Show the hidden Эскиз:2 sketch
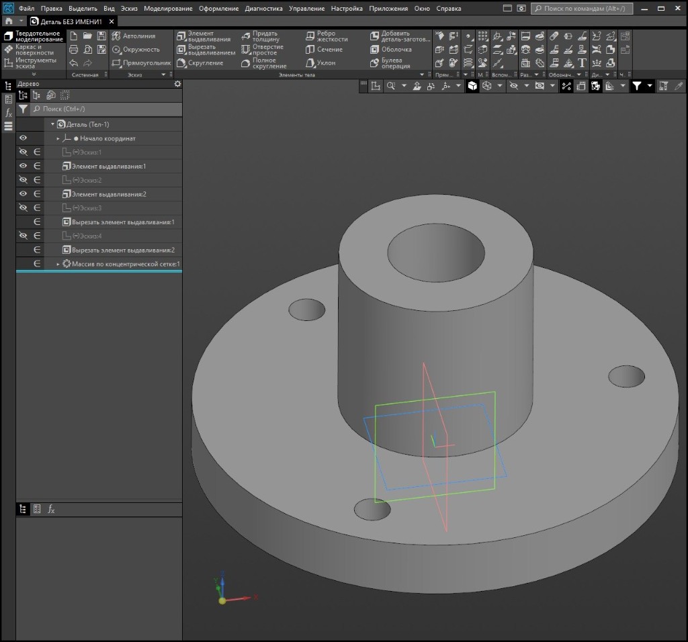Viewport: 688px width, 642px height. tap(23, 180)
